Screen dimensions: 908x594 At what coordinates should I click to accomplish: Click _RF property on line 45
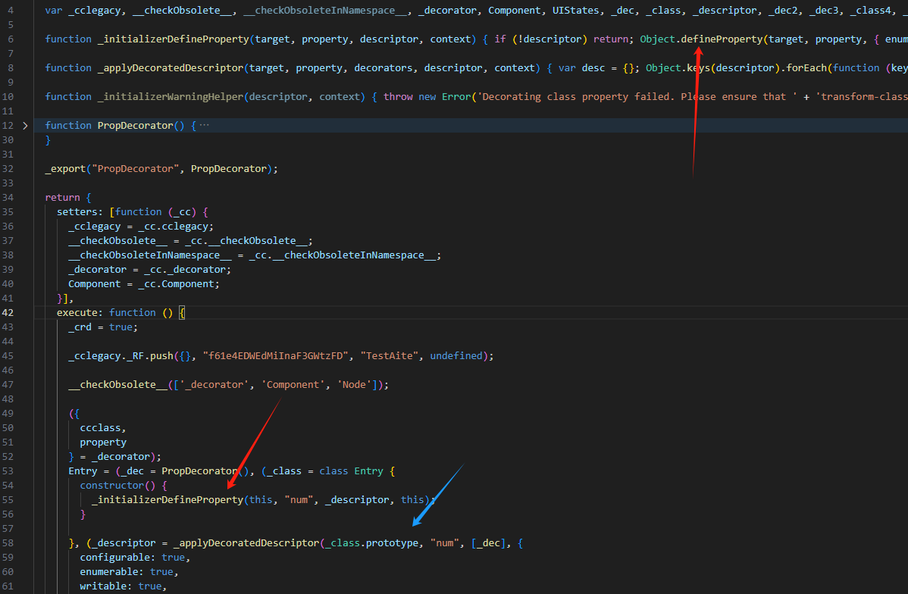[x=135, y=355]
